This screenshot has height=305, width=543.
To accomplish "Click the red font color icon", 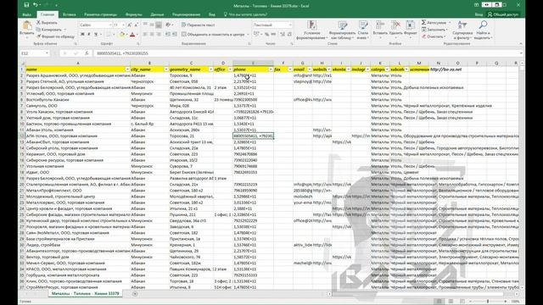I will [x=132, y=34].
